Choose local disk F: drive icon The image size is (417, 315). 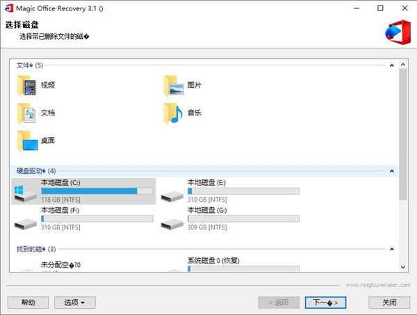[x=26, y=221]
